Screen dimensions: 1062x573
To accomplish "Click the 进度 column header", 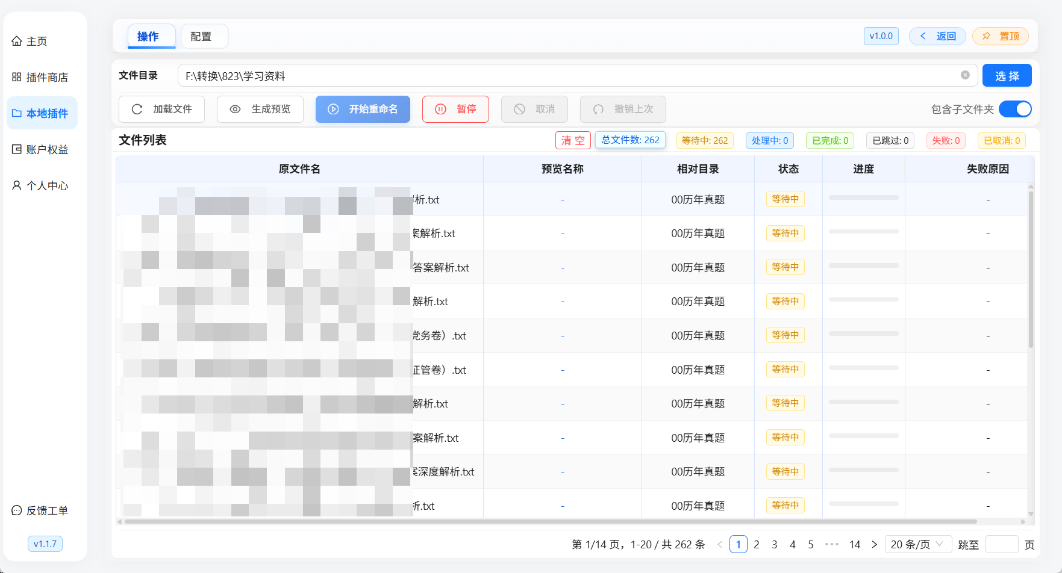I will (x=864, y=169).
